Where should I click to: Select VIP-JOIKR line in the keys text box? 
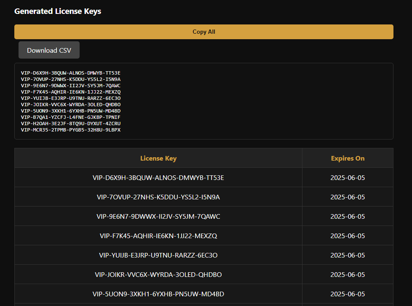[71, 105]
